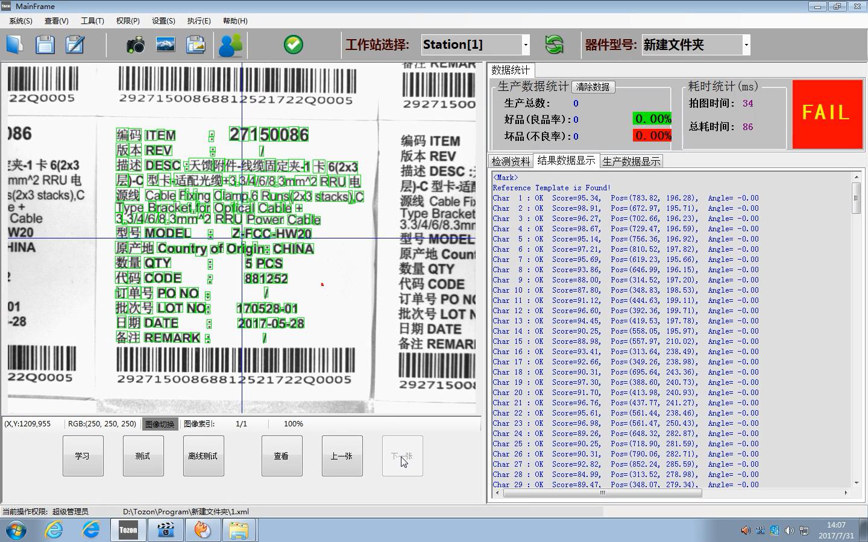
Task: Click the 100% zoom status value
Action: [294, 424]
